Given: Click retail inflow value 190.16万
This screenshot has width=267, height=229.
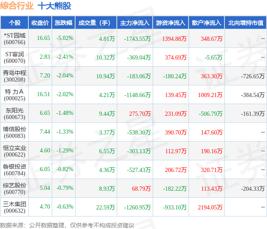Looking at the screenshot, I should (x=212, y=152).
